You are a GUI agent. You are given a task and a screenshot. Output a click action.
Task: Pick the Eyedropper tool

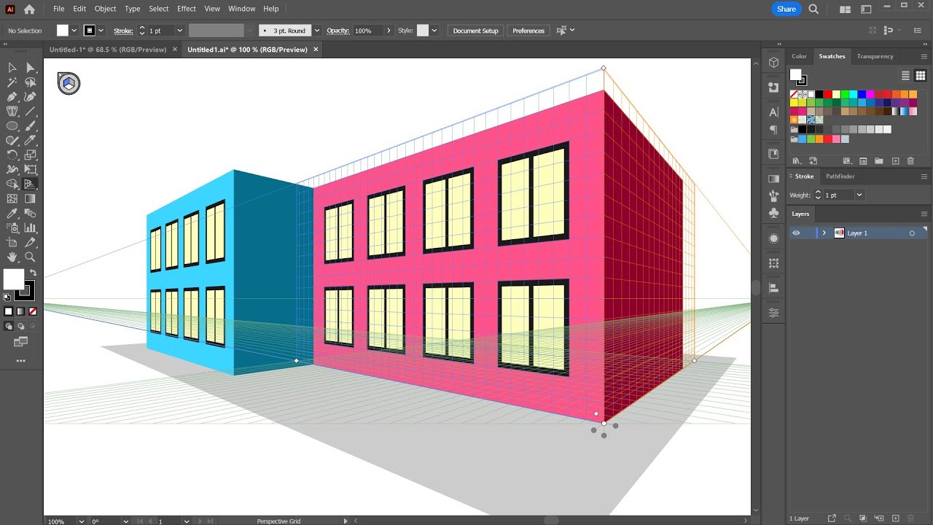[12, 214]
